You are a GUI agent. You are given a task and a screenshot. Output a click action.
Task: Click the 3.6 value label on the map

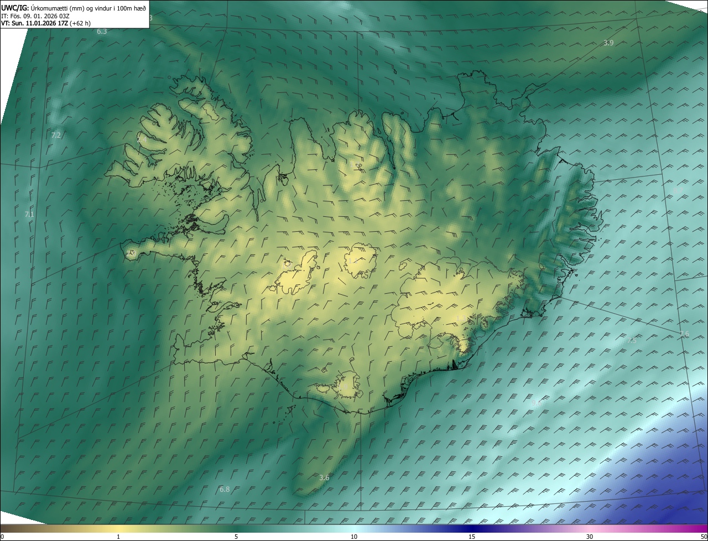click(324, 477)
